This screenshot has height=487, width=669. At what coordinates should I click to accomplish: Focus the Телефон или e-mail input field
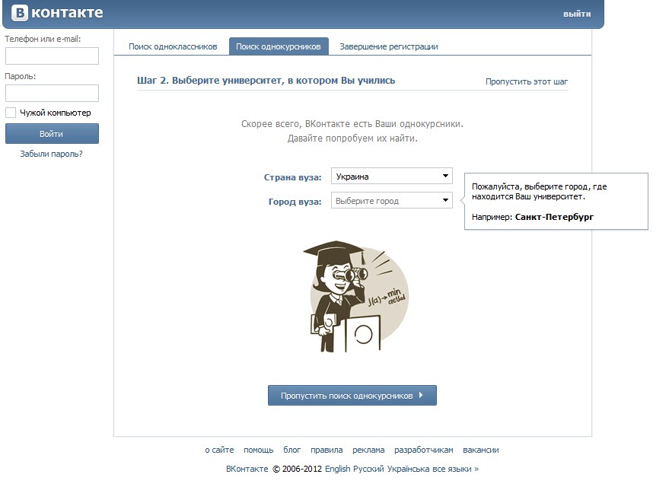point(52,56)
